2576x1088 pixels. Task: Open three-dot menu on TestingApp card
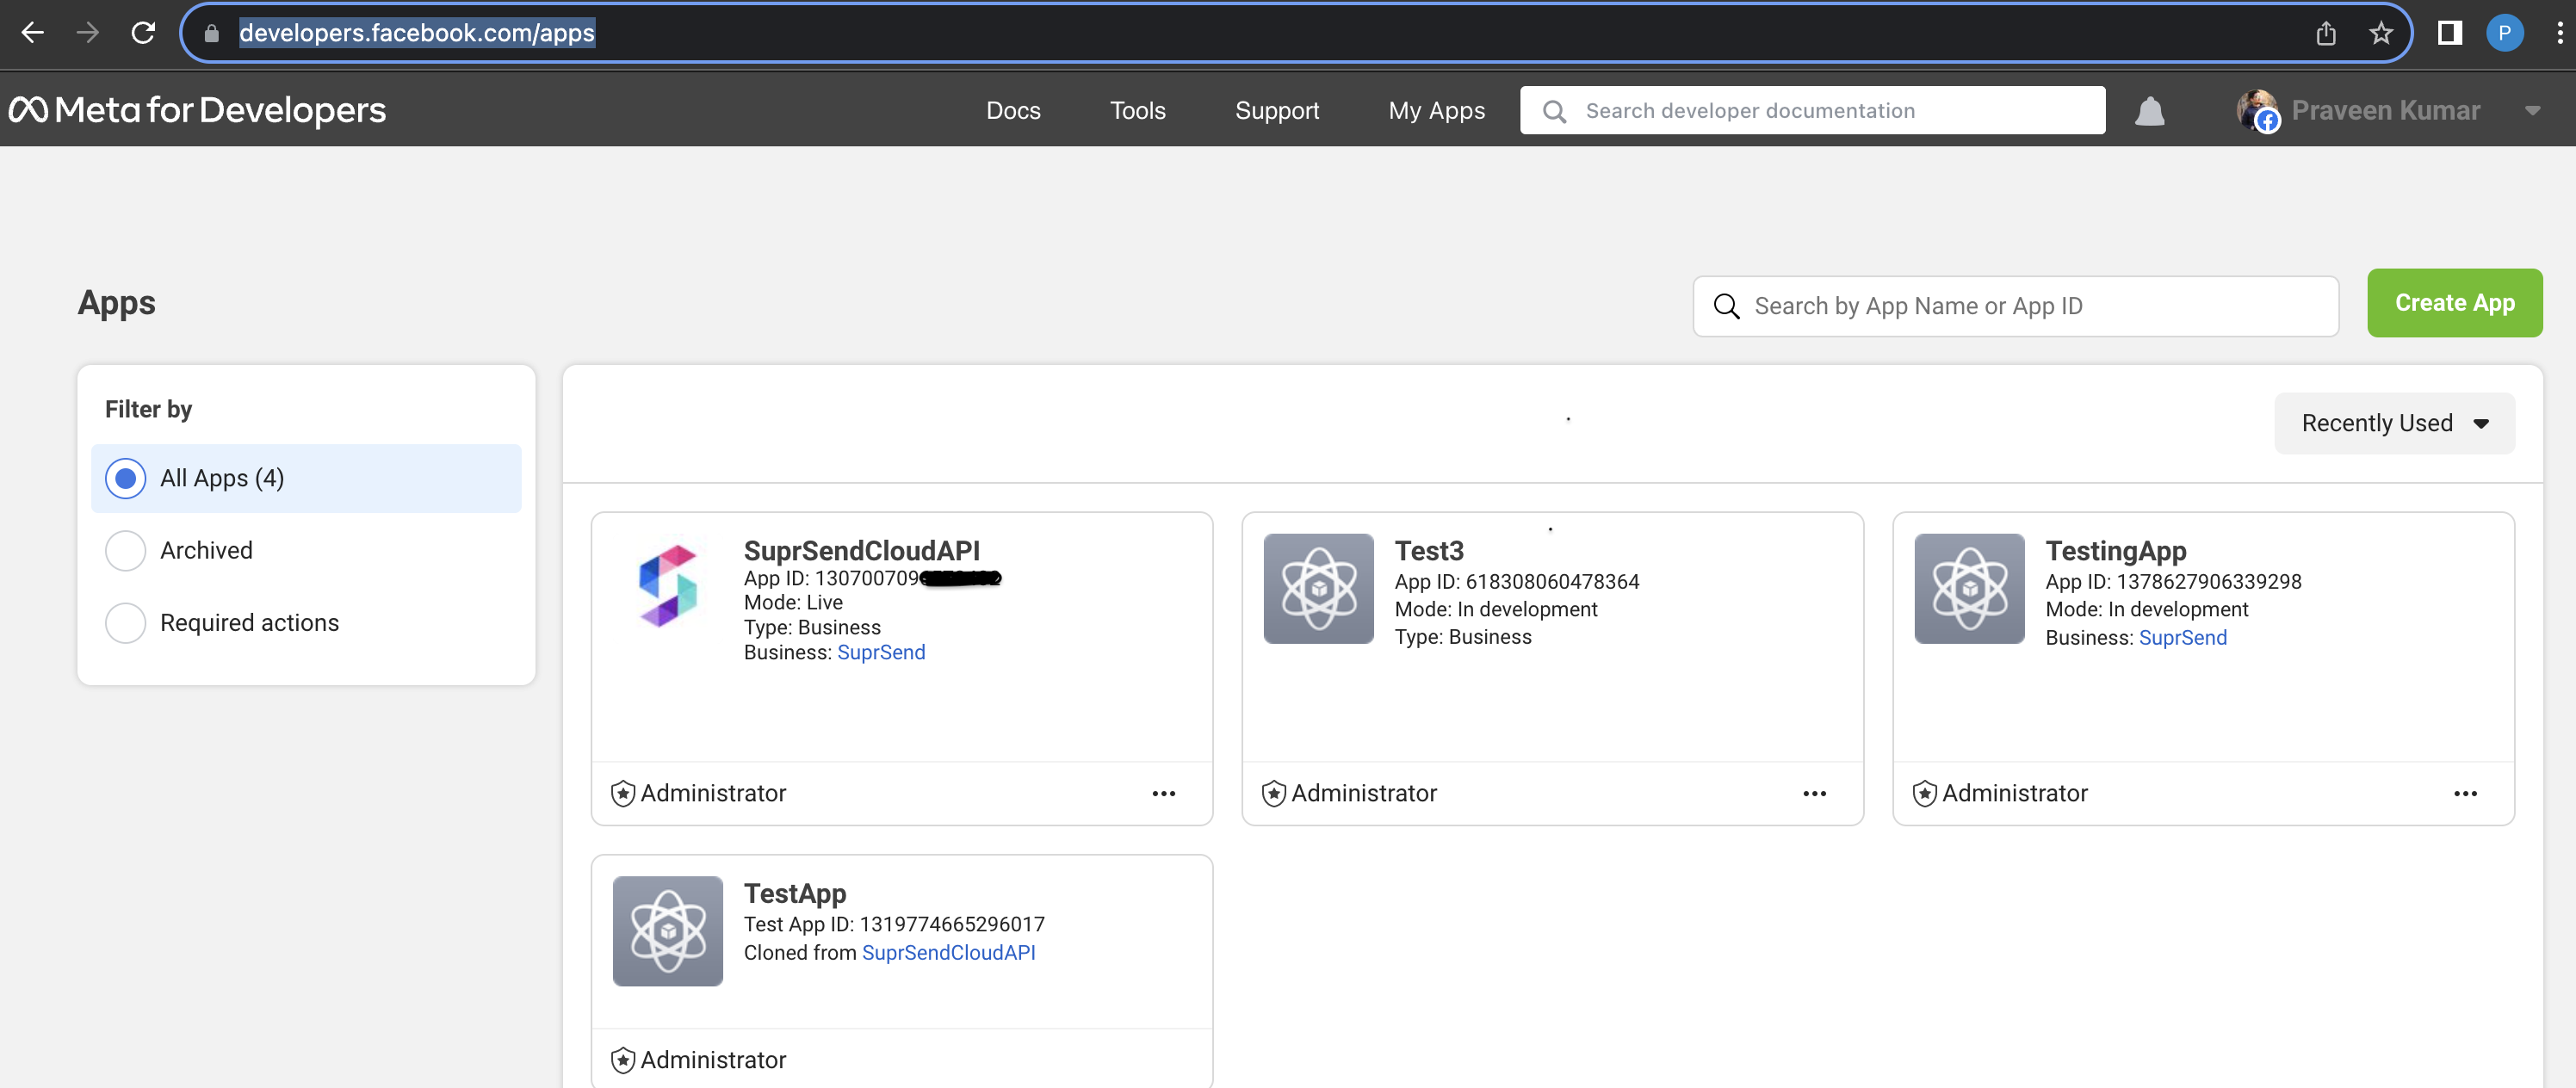pyautogui.click(x=2465, y=793)
